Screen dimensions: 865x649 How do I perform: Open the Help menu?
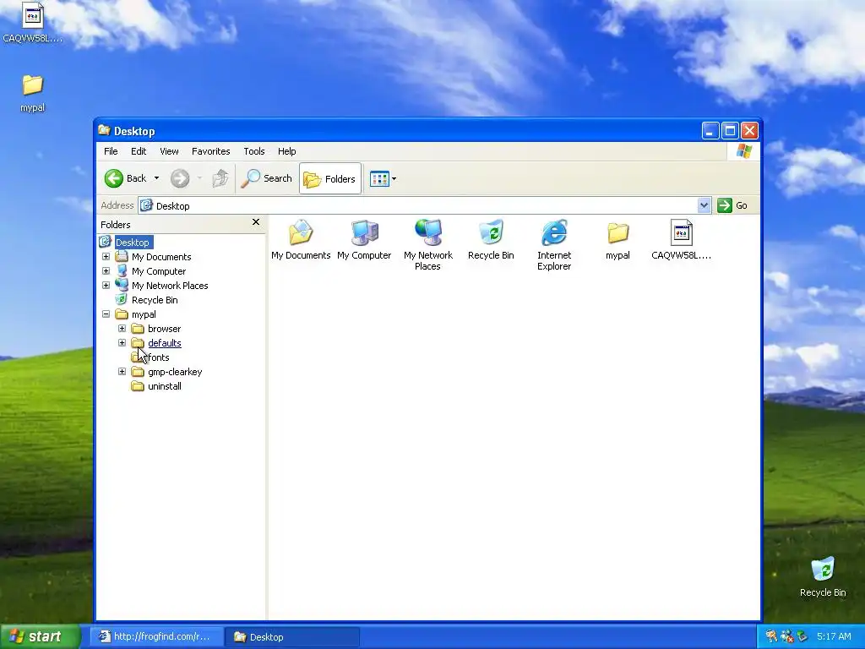[286, 151]
